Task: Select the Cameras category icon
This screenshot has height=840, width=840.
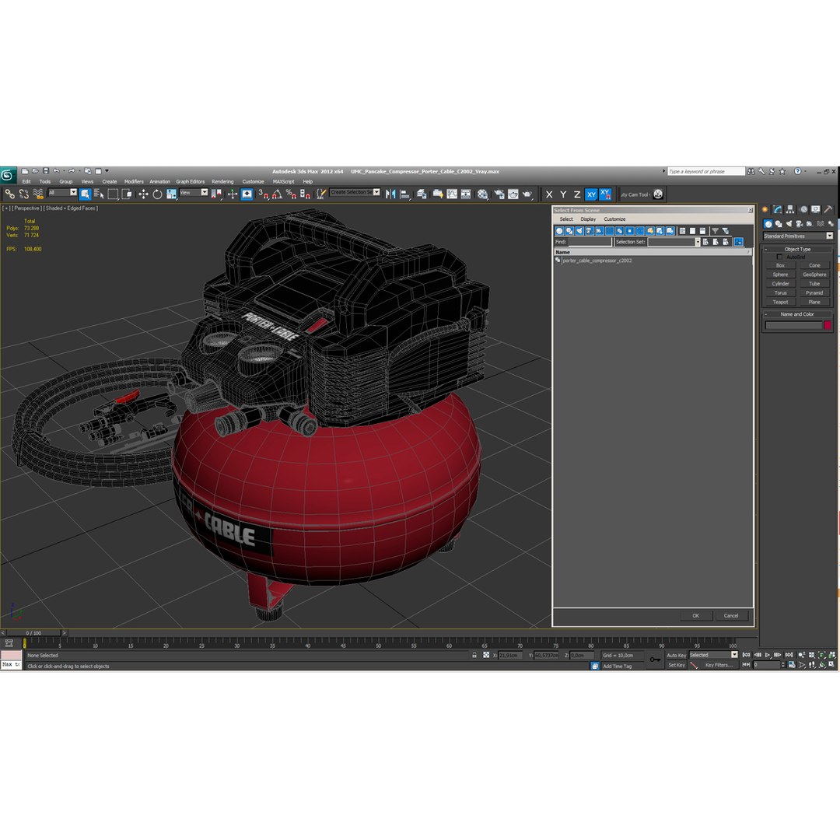Action: coord(800,224)
